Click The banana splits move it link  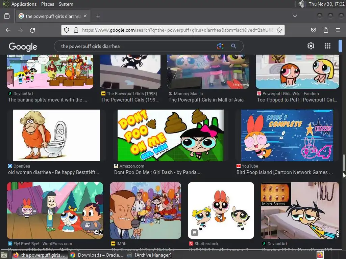click(x=48, y=100)
